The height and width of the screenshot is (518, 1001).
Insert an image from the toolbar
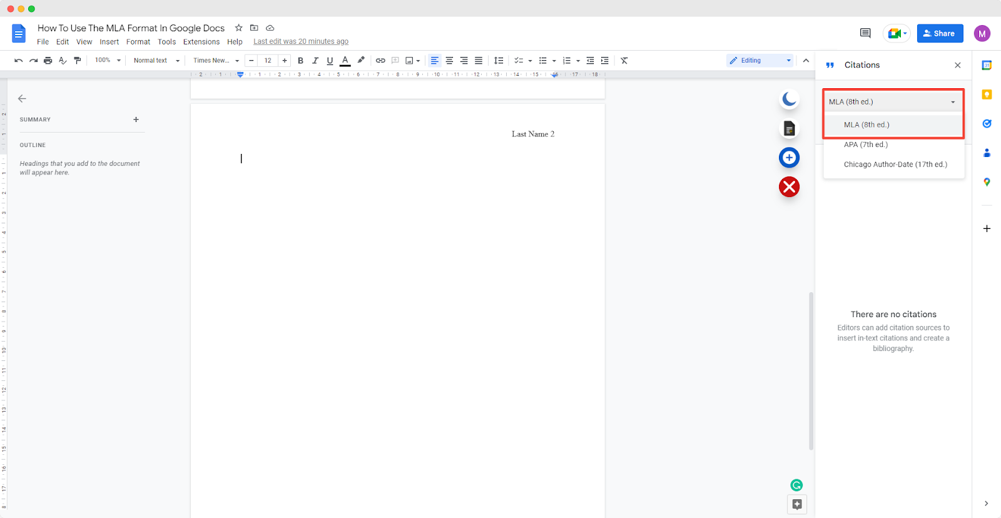coord(409,61)
